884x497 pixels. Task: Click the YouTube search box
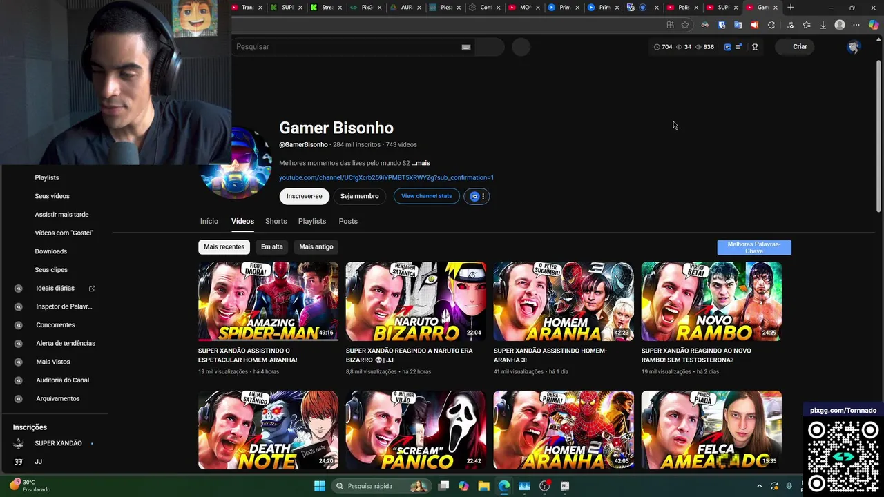[352, 47]
